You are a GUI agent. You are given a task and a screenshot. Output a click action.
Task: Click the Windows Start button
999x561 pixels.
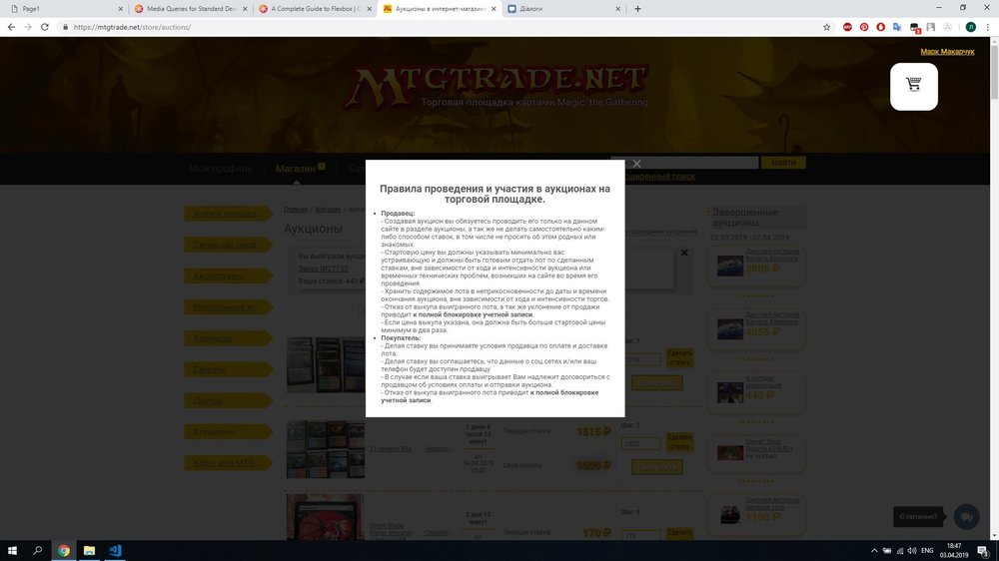[x=14, y=550]
